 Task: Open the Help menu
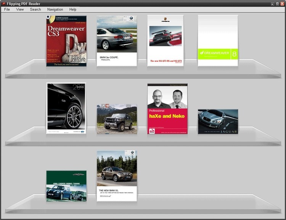click(x=73, y=10)
